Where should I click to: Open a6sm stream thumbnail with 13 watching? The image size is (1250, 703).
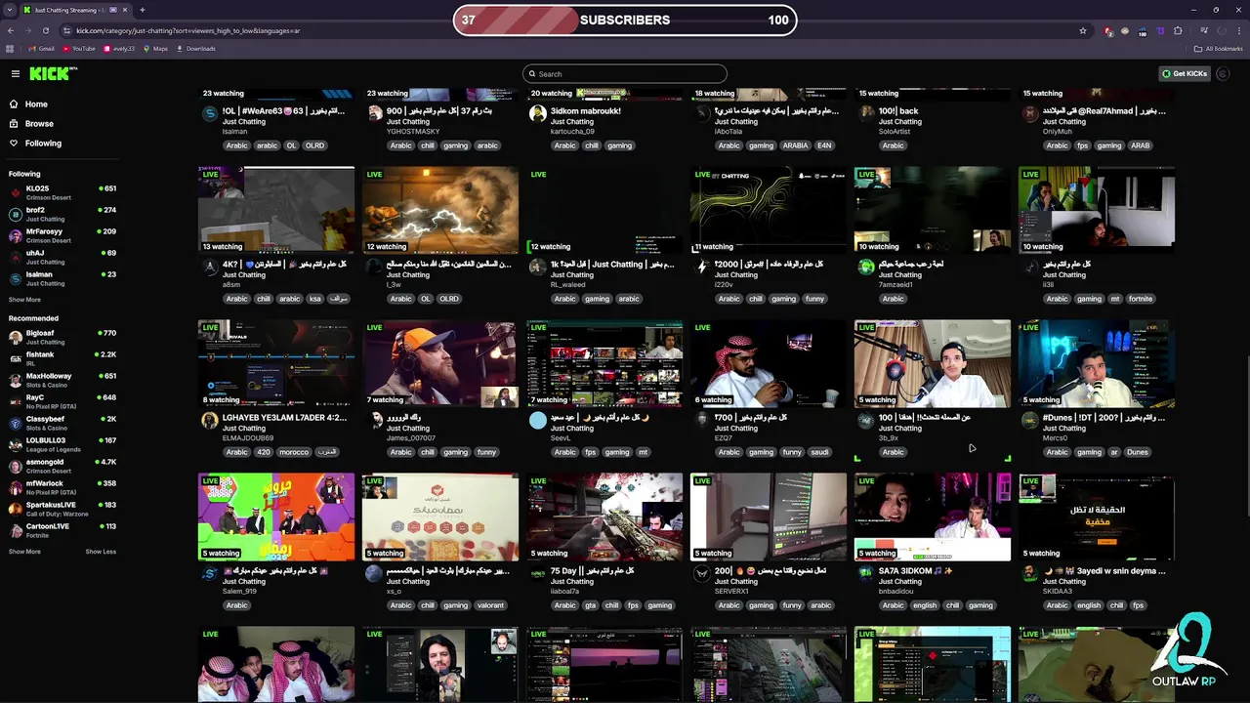(x=276, y=209)
